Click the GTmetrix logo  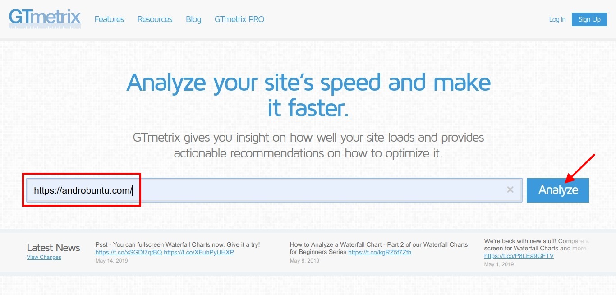45,18
